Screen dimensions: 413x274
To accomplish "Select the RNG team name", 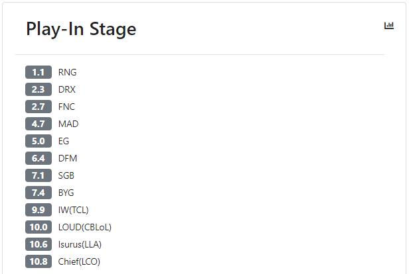I will 67,72.
